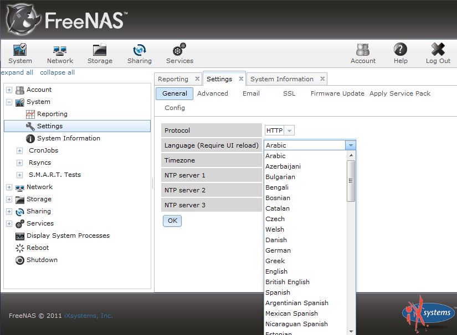Click the Log Out icon
This screenshot has height=335, width=457.
pyautogui.click(x=438, y=50)
